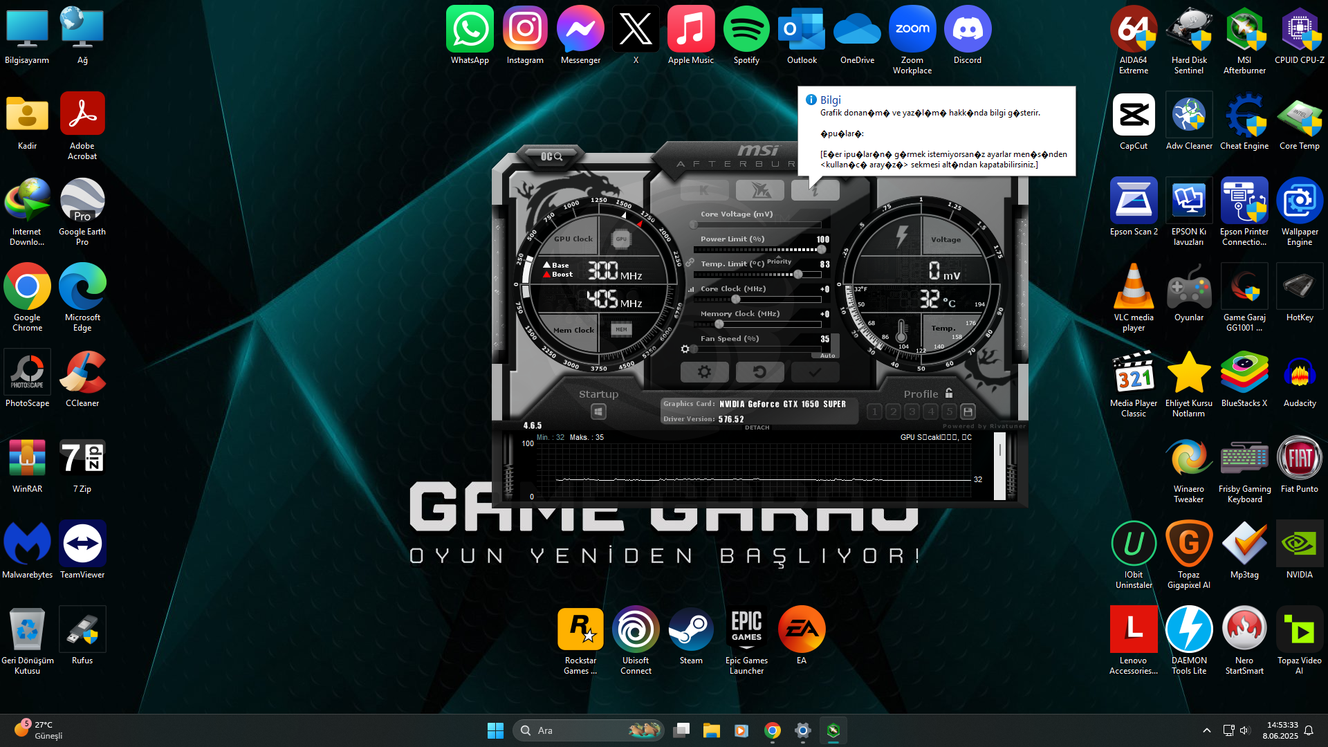
Task: Select the Epic Games Launcher shortcut
Action: point(746,640)
